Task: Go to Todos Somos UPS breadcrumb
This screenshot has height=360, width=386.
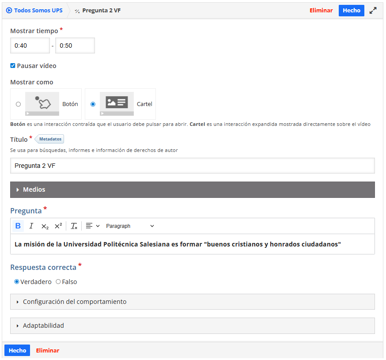Action: click(34, 11)
